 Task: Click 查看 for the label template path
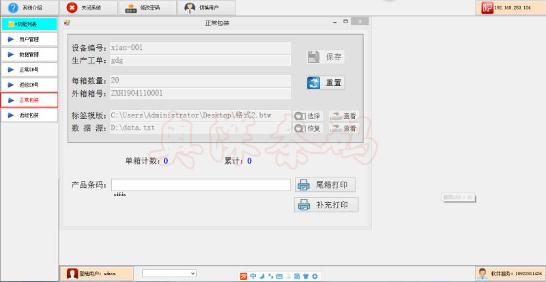343,116
